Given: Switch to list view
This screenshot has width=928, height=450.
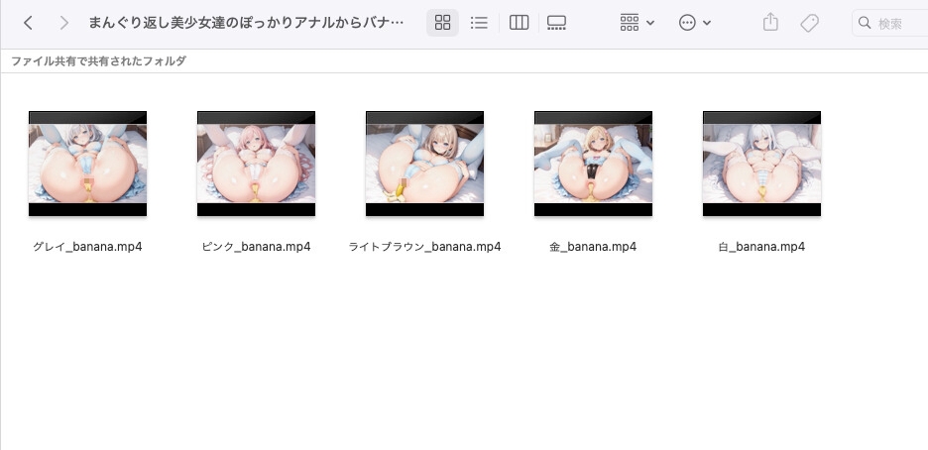Looking at the screenshot, I should (479, 23).
